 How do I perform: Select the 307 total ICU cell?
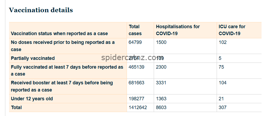pyautogui.click(x=223, y=107)
